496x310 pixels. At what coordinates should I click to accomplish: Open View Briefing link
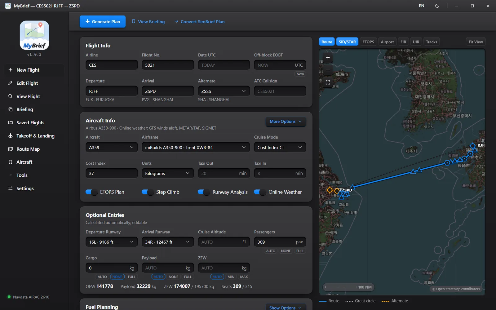click(x=148, y=22)
